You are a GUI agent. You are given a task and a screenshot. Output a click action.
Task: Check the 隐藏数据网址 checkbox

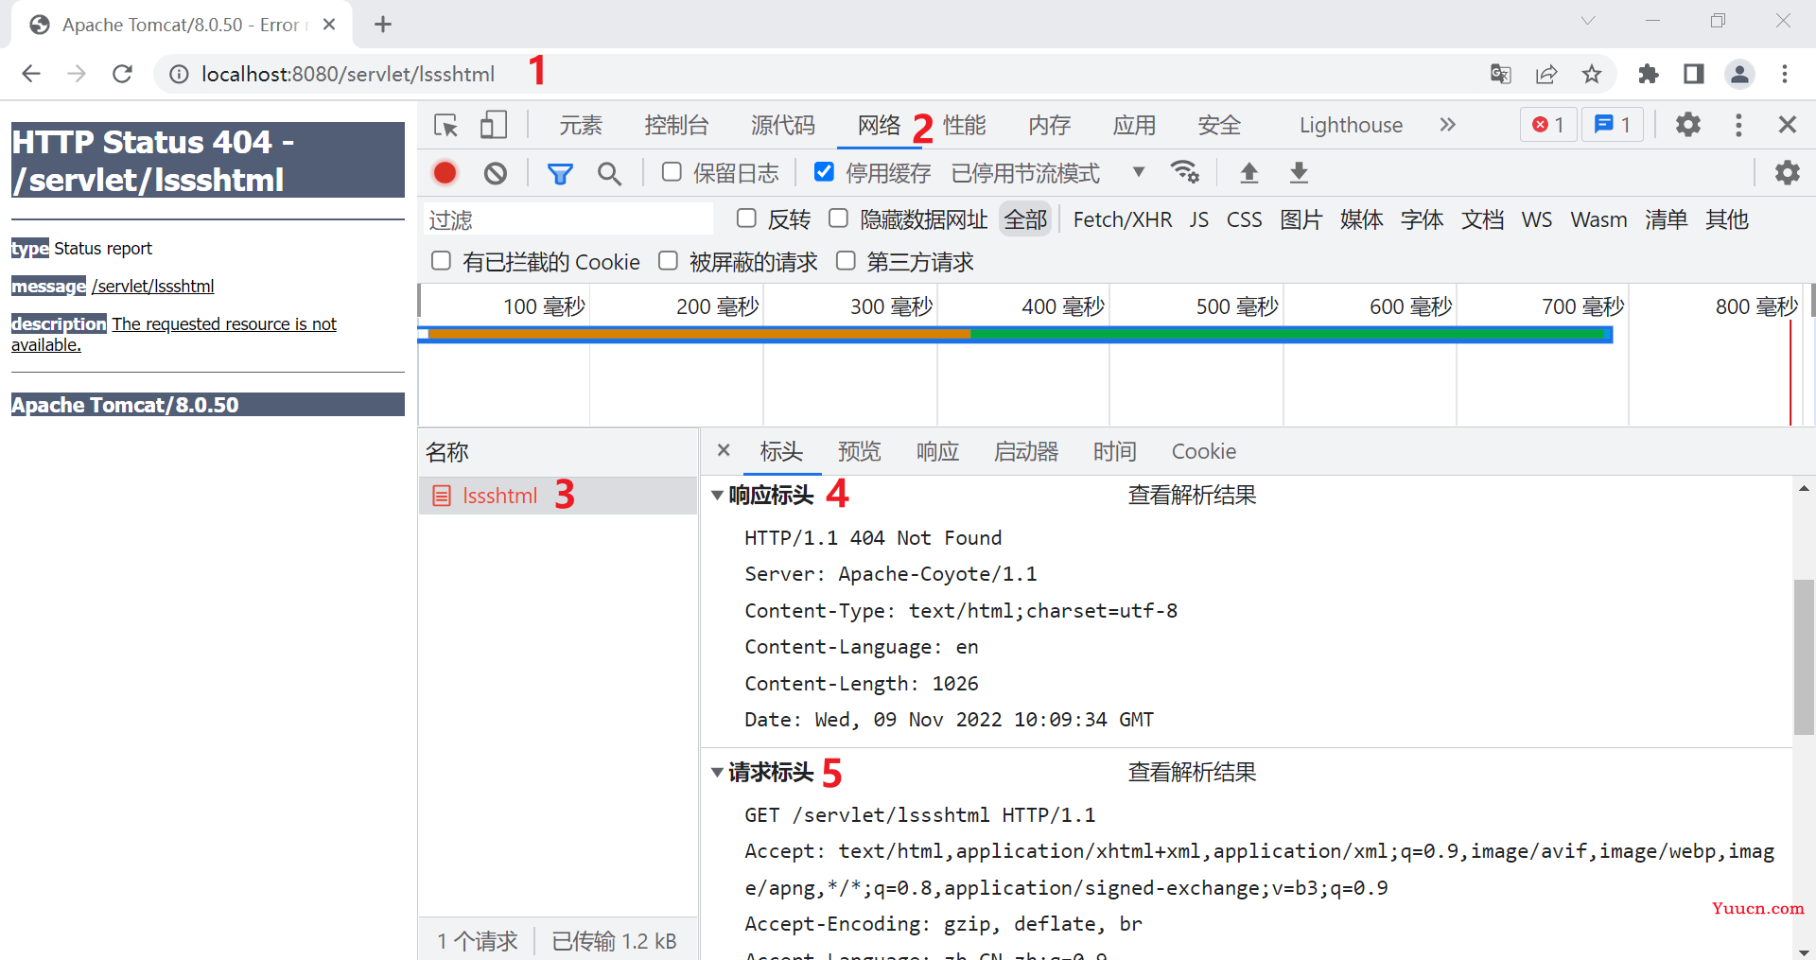[838, 218]
